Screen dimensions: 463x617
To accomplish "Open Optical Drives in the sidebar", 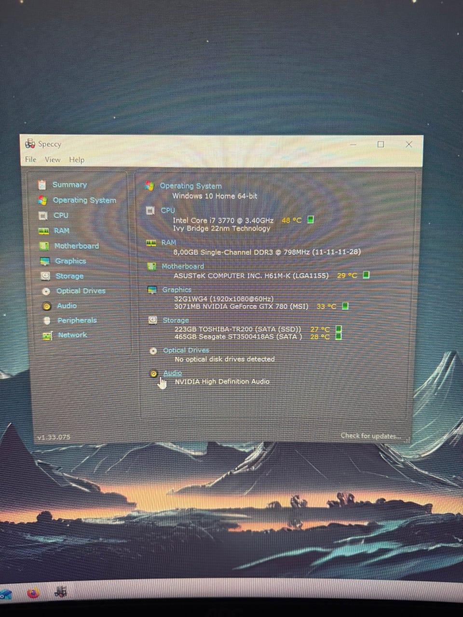I will point(81,291).
